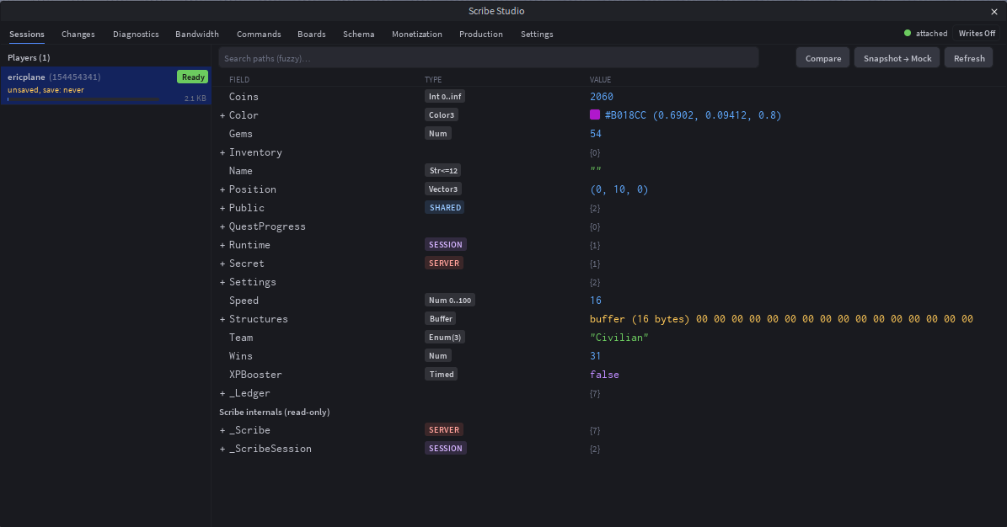Click Snapshot → Mock button
The height and width of the screenshot is (527, 1007).
[x=897, y=58]
